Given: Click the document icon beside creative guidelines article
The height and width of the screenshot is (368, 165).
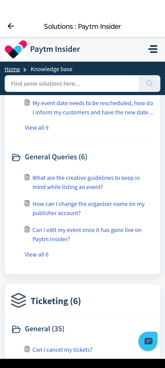Looking at the screenshot, I should click(27, 178).
